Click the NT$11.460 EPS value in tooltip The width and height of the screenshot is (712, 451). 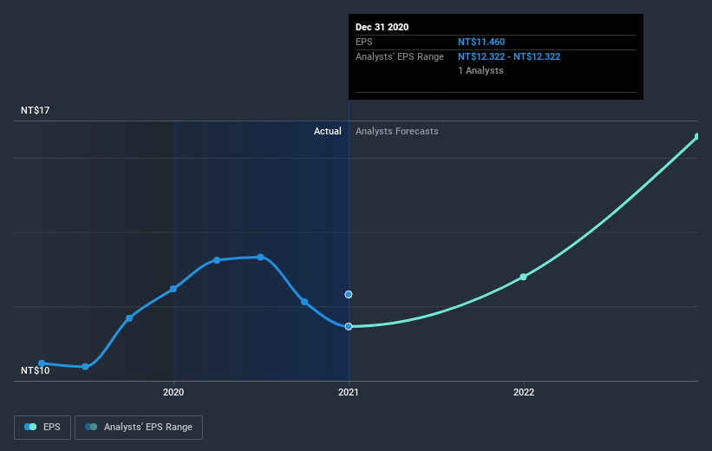click(x=480, y=42)
